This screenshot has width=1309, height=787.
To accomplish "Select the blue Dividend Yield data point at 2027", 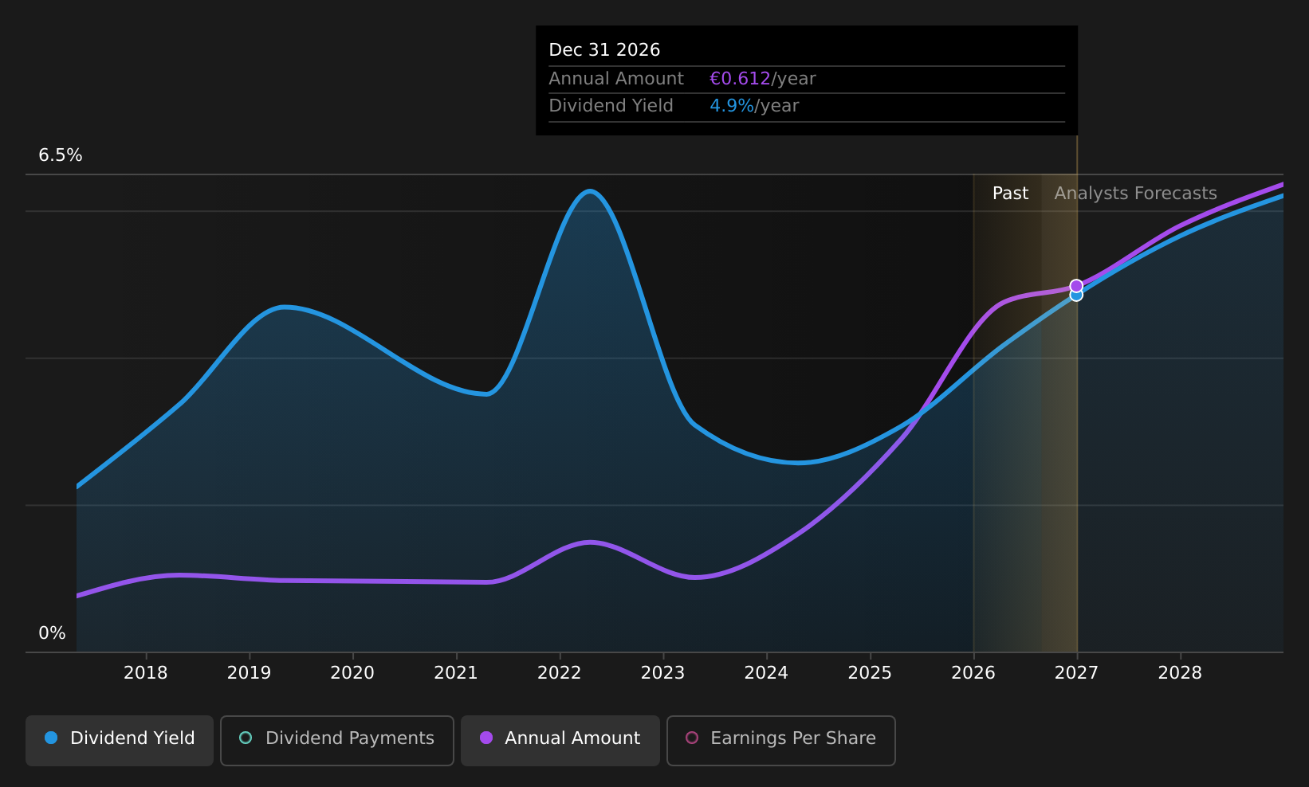I will click(x=1076, y=296).
